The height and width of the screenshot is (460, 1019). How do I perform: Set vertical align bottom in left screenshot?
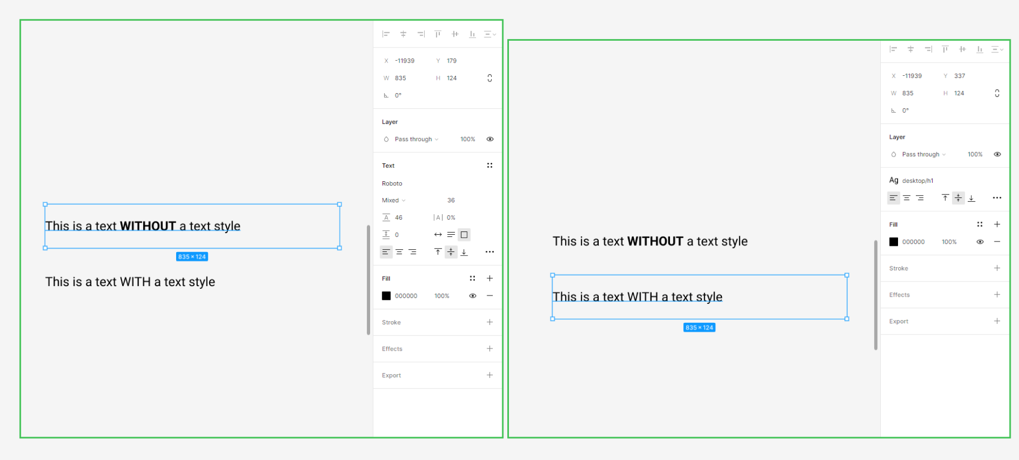pos(464,252)
